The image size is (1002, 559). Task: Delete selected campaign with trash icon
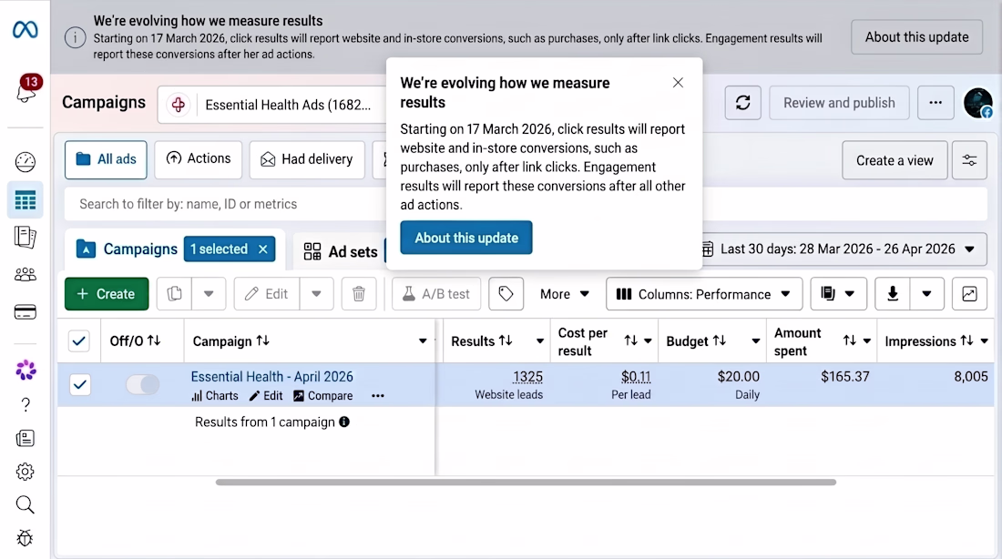[359, 294]
